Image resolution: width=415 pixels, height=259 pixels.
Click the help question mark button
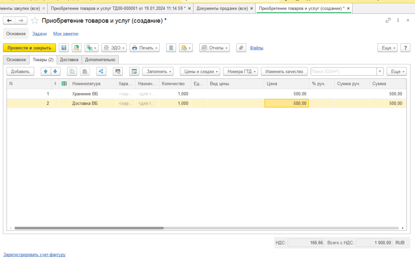point(405,48)
